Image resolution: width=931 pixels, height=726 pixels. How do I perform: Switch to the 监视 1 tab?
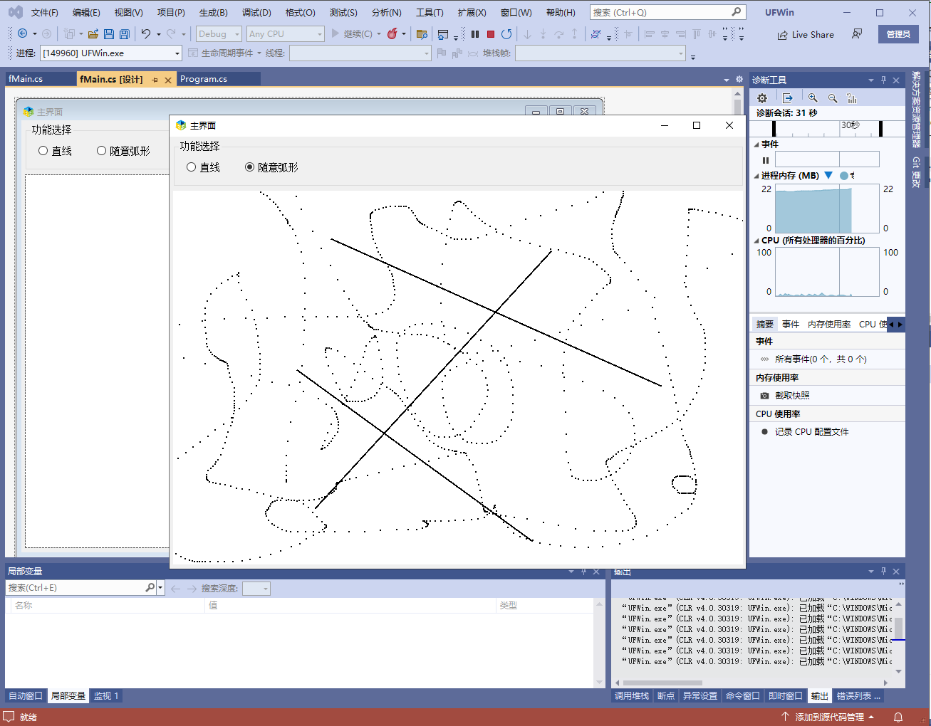pos(106,696)
